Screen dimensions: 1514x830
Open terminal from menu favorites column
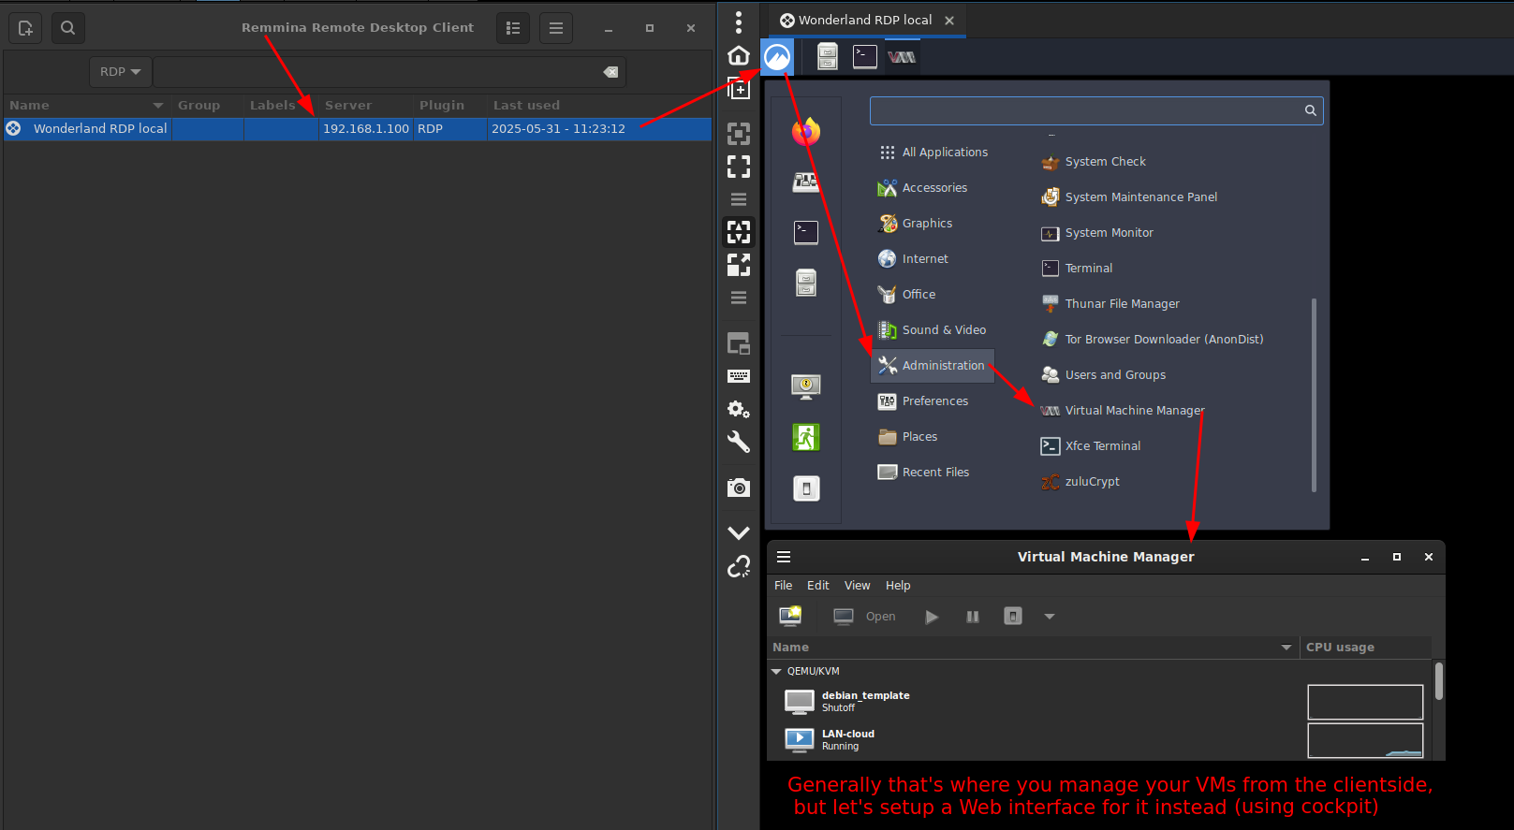[806, 232]
